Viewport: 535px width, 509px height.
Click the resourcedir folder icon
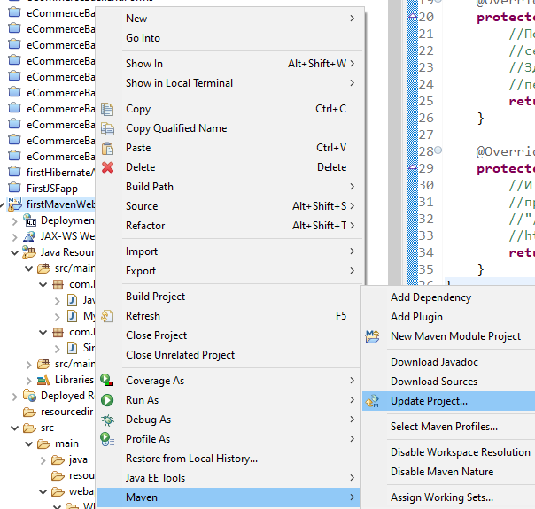pos(29,412)
